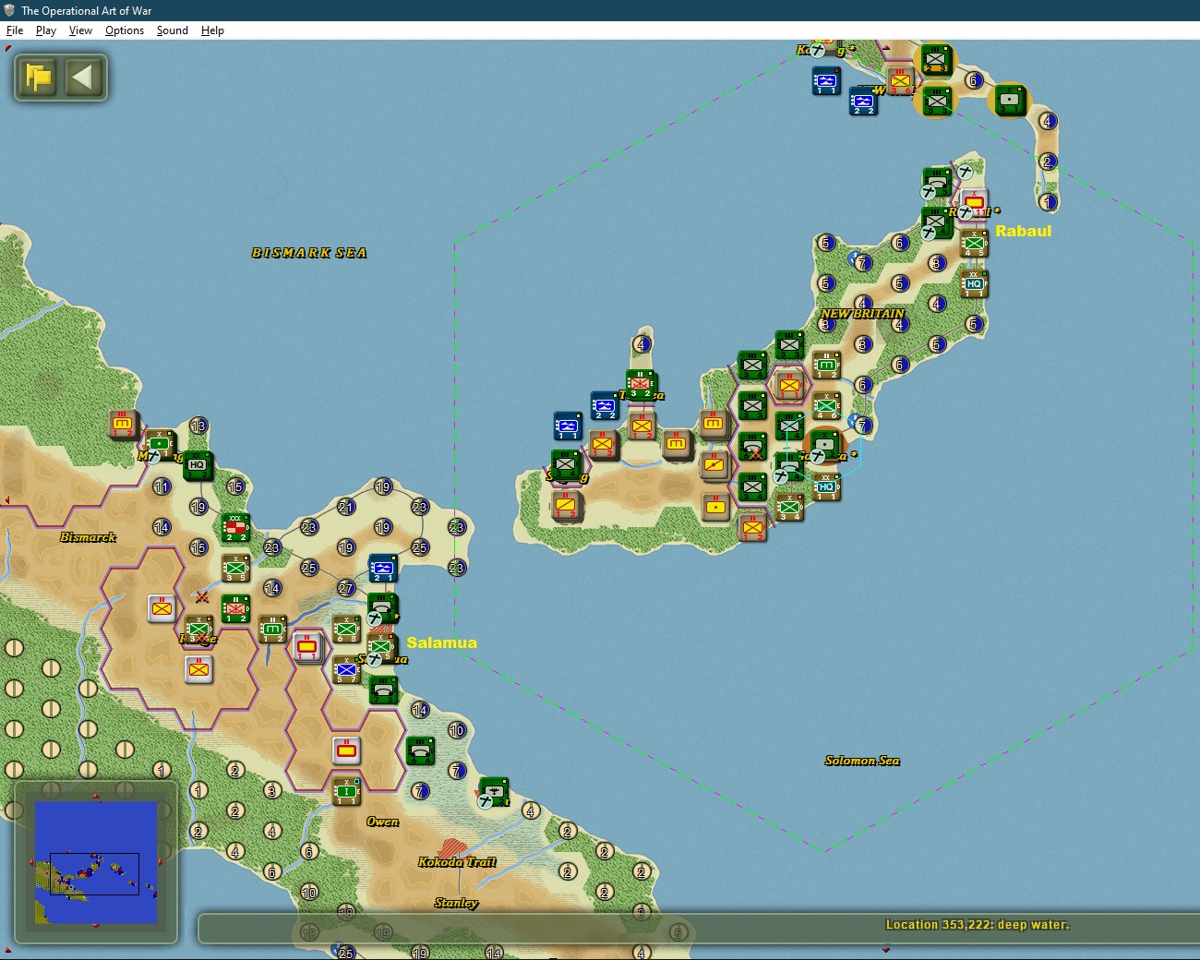Select the blue naval unit marked 1 1 near Kavieng
Viewport: 1200px width, 960px height.
click(826, 81)
